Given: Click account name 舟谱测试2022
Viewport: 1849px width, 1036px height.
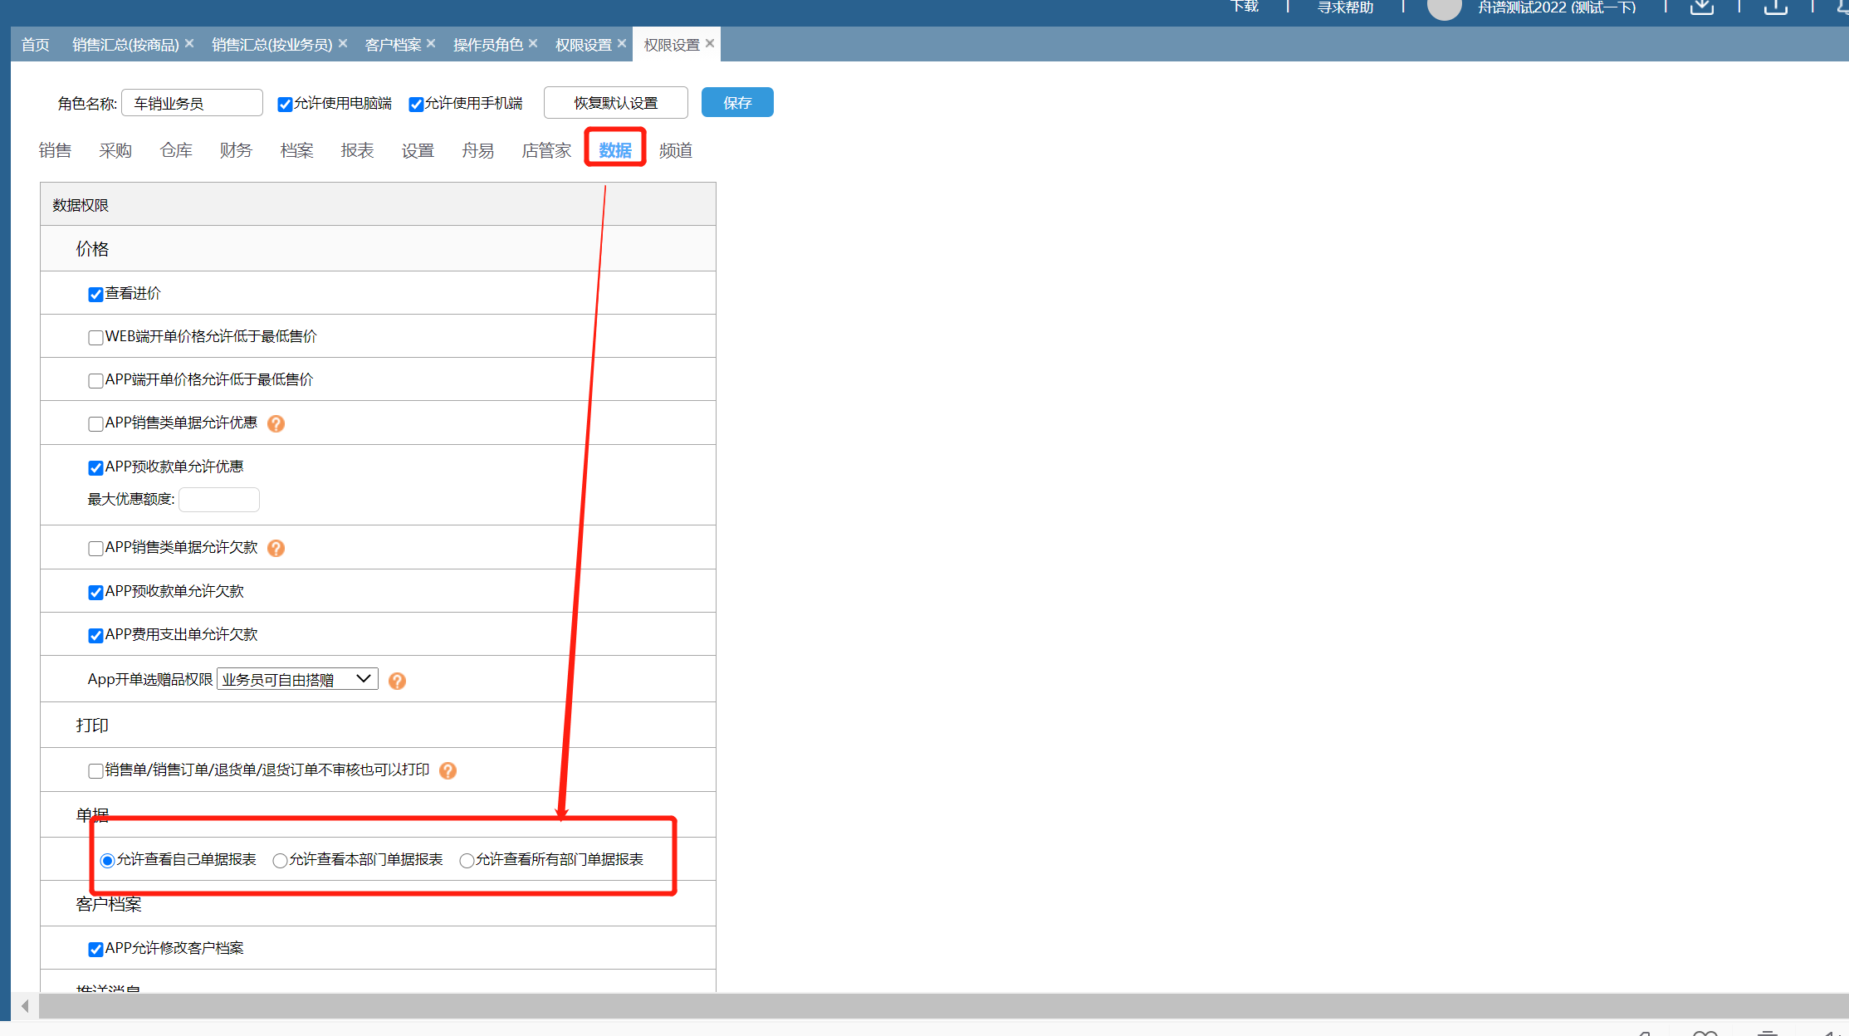Looking at the screenshot, I should click(1557, 7).
